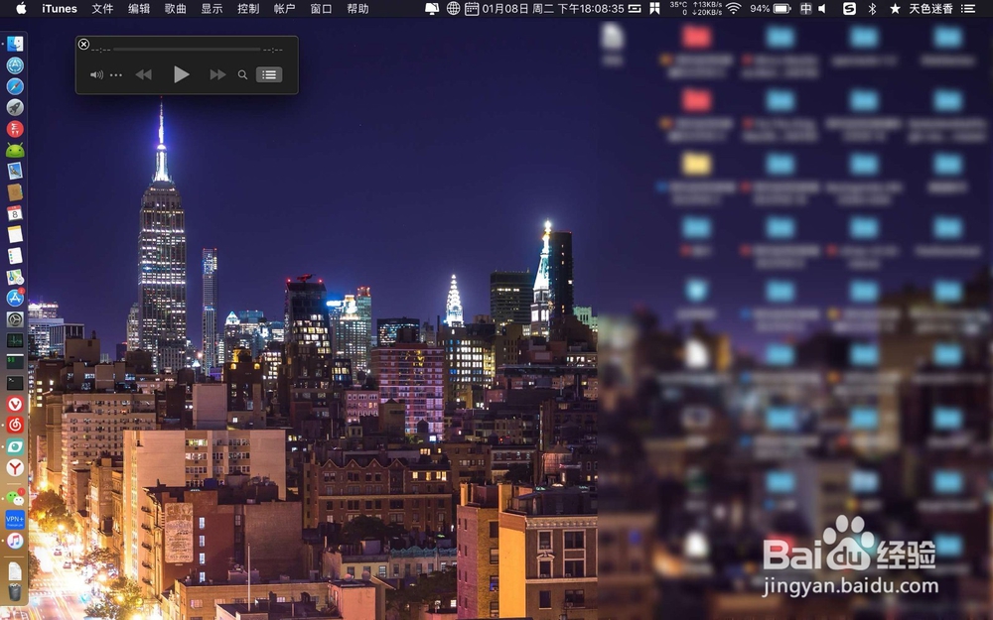
Task: Play music in the iTunes MiniPlayer
Action: click(181, 74)
